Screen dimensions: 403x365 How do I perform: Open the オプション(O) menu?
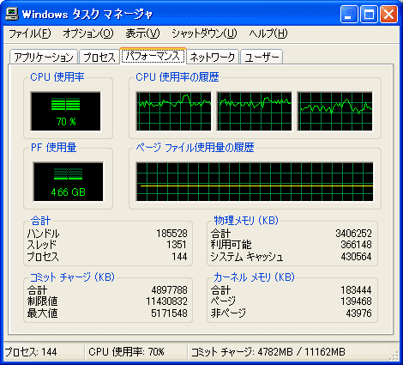click(x=88, y=33)
